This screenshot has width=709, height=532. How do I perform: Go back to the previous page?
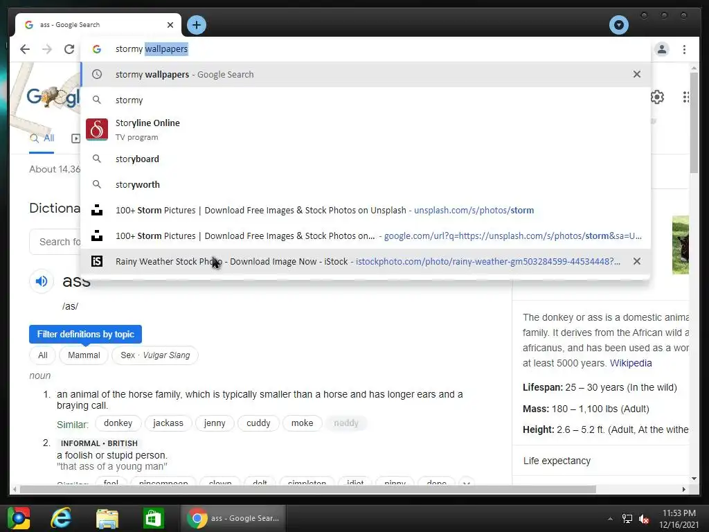click(25, 49)
